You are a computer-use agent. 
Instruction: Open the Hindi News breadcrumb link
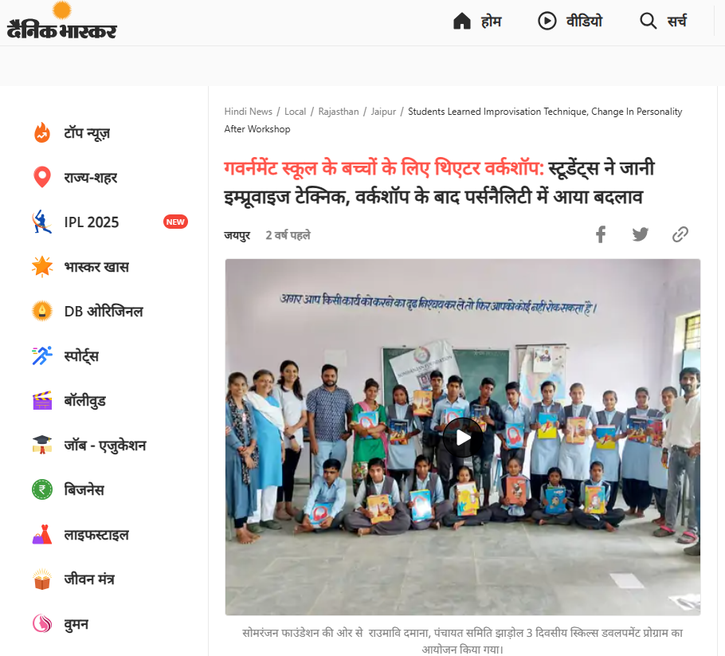[249, 112]
